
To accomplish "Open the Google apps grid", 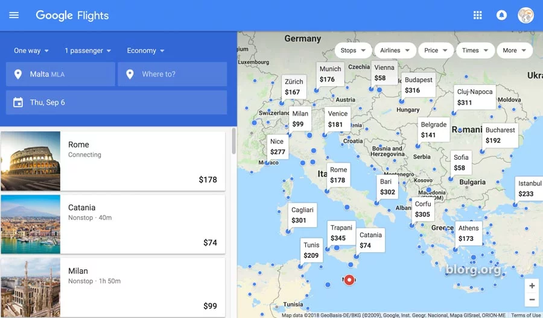I will click(478, 15).
